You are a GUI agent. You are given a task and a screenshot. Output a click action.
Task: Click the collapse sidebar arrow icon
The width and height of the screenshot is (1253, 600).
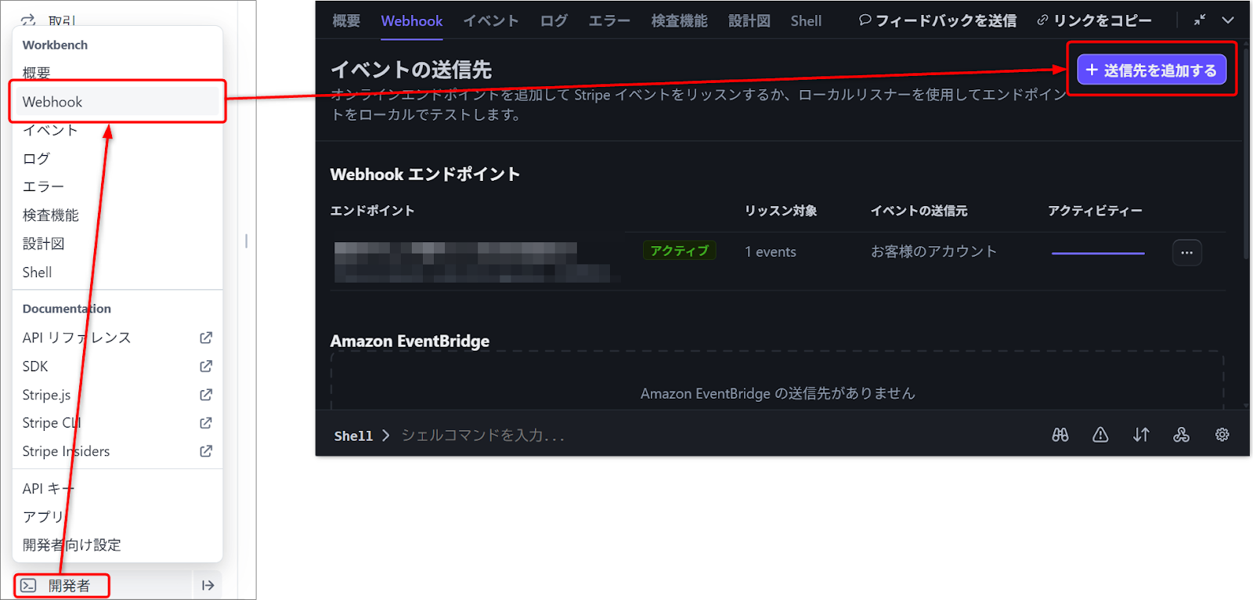pos(208,585)
